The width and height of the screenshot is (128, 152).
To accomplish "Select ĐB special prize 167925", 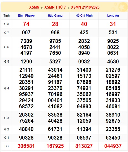I will [x=55, y=146].
